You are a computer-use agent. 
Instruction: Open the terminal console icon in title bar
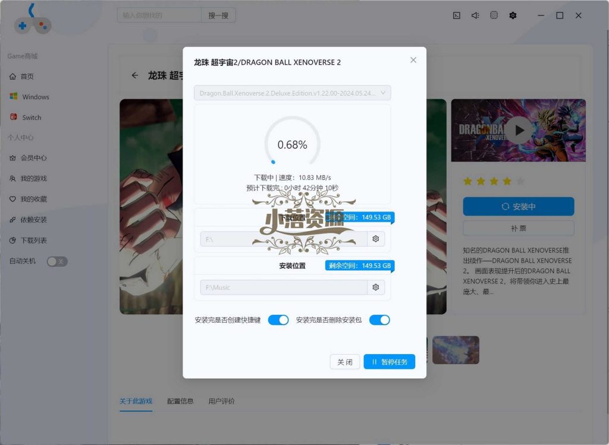pos(457,15)
